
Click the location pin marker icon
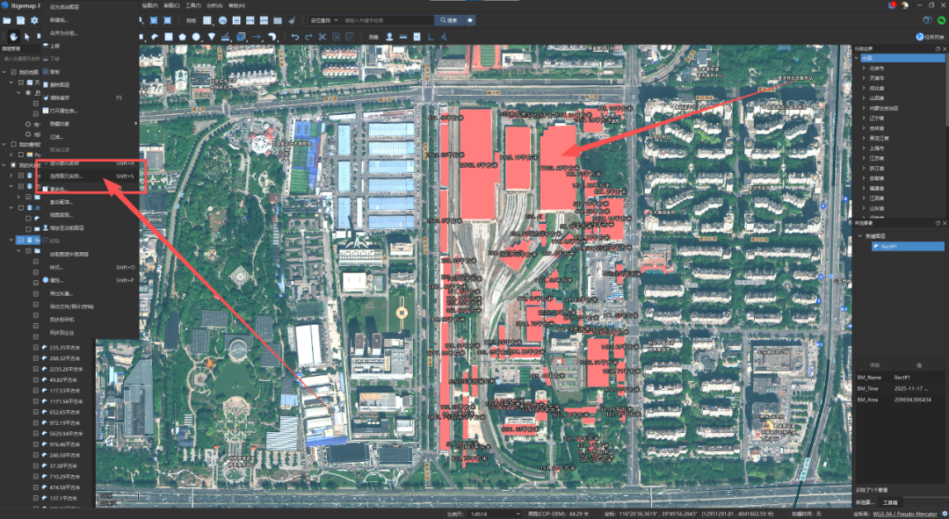click(389, 37)
